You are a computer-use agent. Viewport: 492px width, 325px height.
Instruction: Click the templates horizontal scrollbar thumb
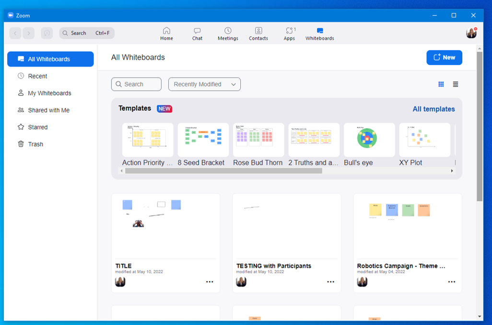click(223, 171)
